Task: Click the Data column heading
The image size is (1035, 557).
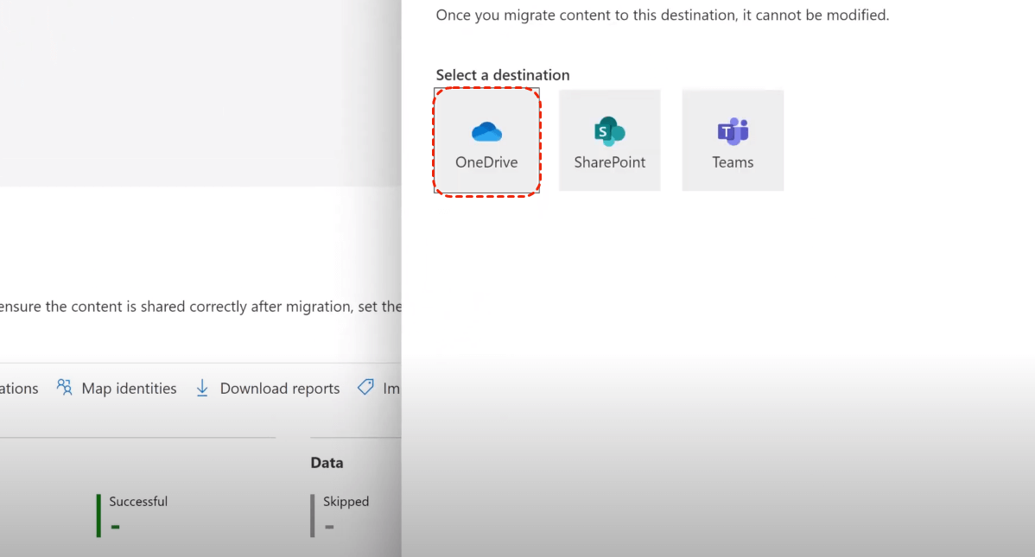Action: click(x=327, y=463)
